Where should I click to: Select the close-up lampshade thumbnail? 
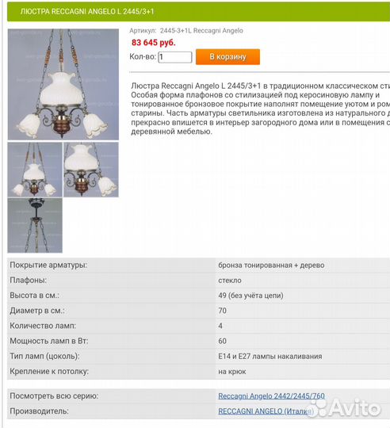pos(91,170)
